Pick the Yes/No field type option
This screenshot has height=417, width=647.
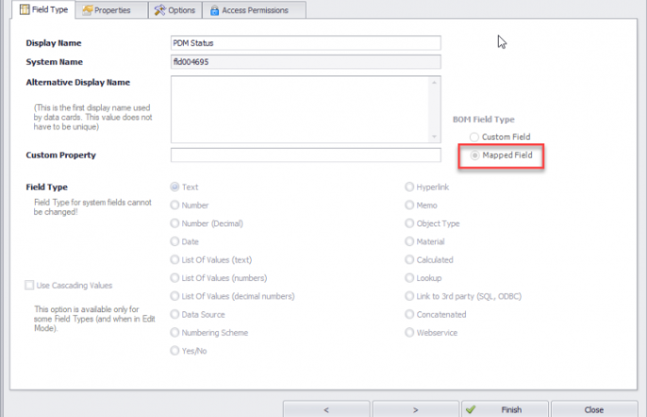[x=174, y=350]
